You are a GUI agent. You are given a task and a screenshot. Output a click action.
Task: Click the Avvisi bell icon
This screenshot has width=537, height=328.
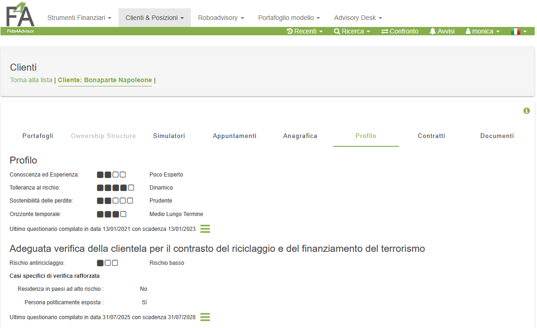[x=432, y=31]
